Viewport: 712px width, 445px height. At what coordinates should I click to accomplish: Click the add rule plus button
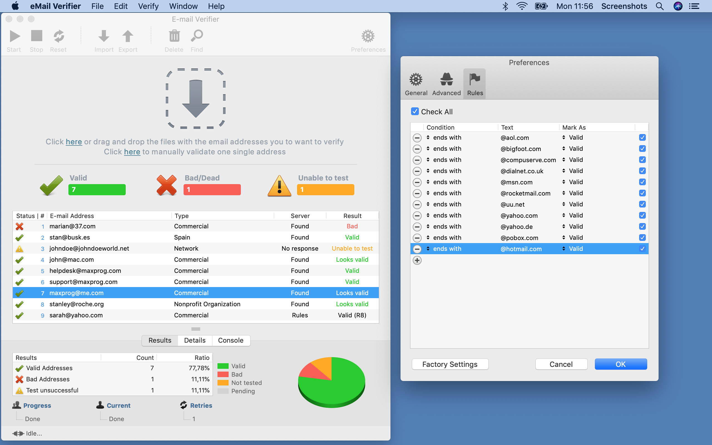(x=417, y=260)
